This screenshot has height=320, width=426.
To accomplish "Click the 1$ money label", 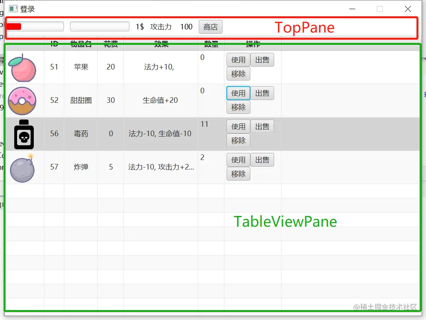I will 139,27.
